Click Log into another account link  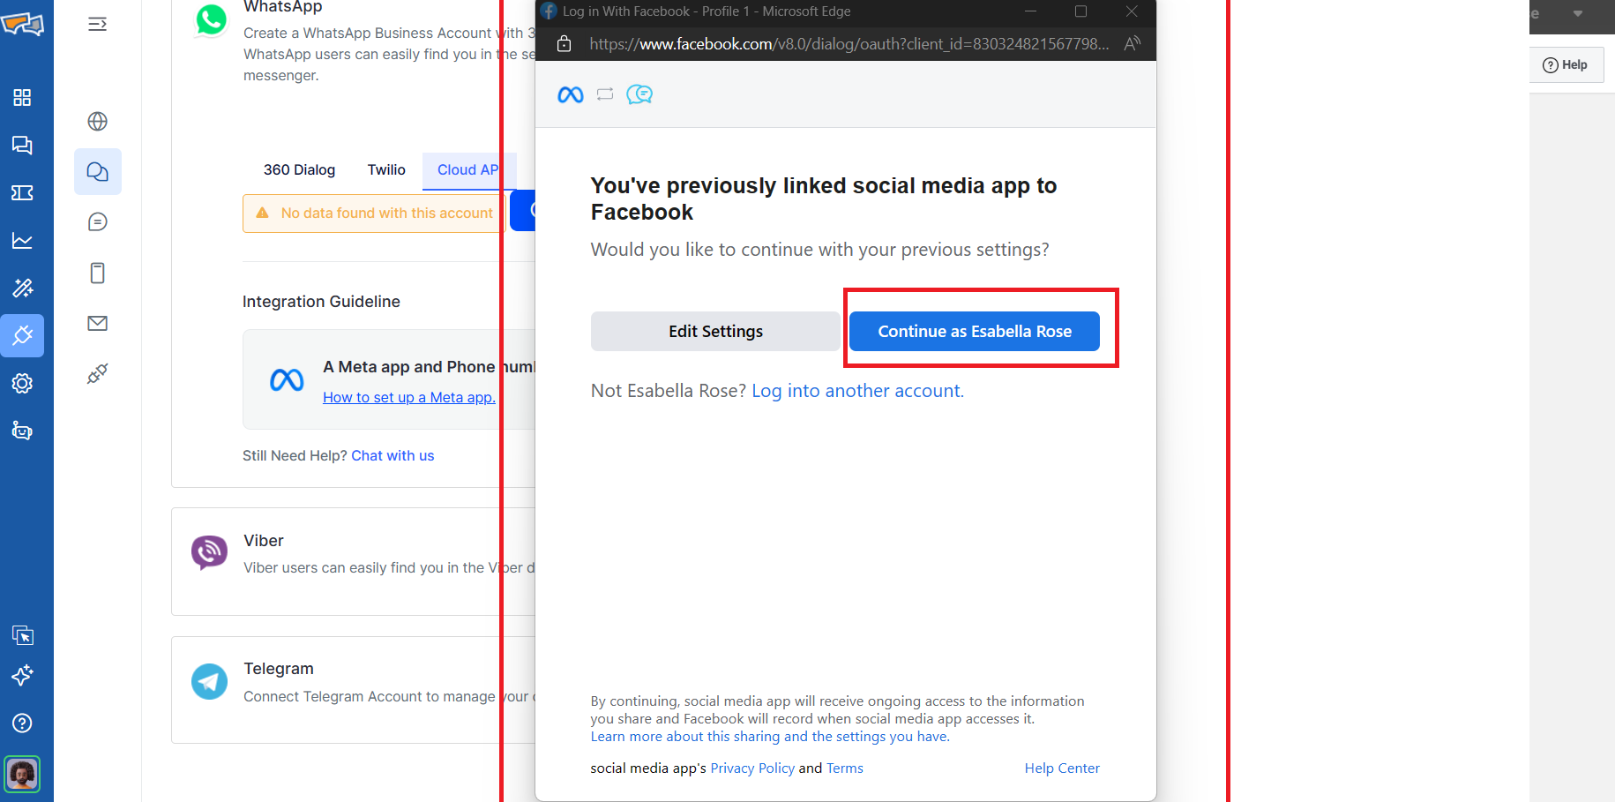coord(857,391)
